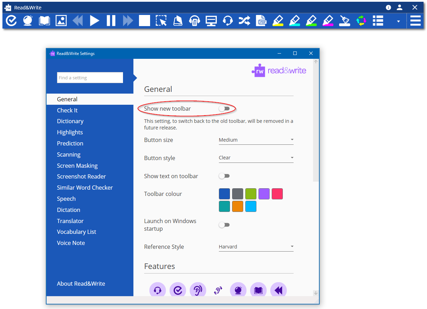Go to Vocabulary List settings
427x309 pixels.
76,232
